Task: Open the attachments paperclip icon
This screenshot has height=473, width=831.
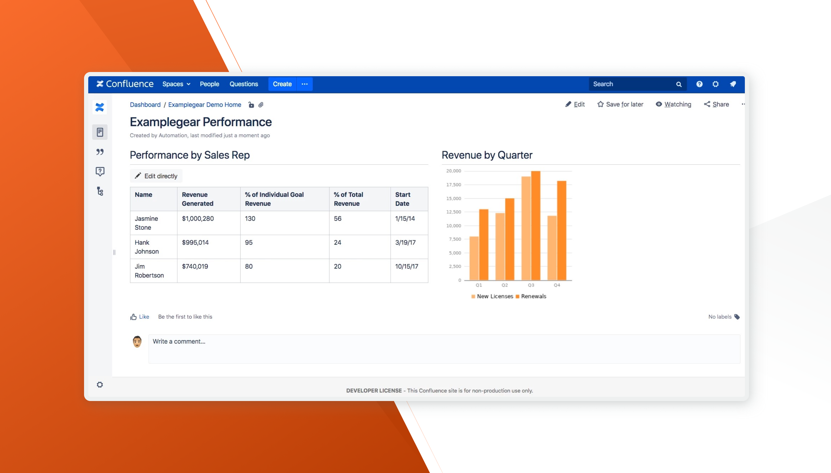Action: click(x=261, y=105)
